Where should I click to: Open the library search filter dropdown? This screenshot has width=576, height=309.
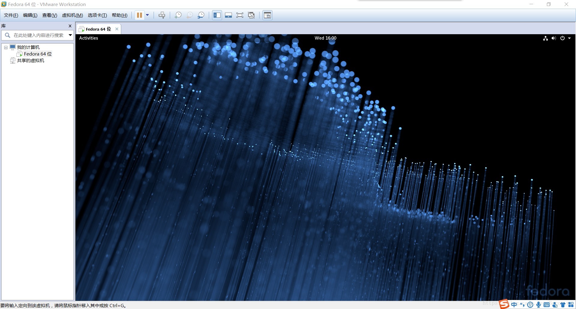click(x=70, y=35)
